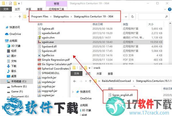Select Sgres_english.dll in the crack window
This screenshot has width=172, height=116.
click(x=122, y=95)
